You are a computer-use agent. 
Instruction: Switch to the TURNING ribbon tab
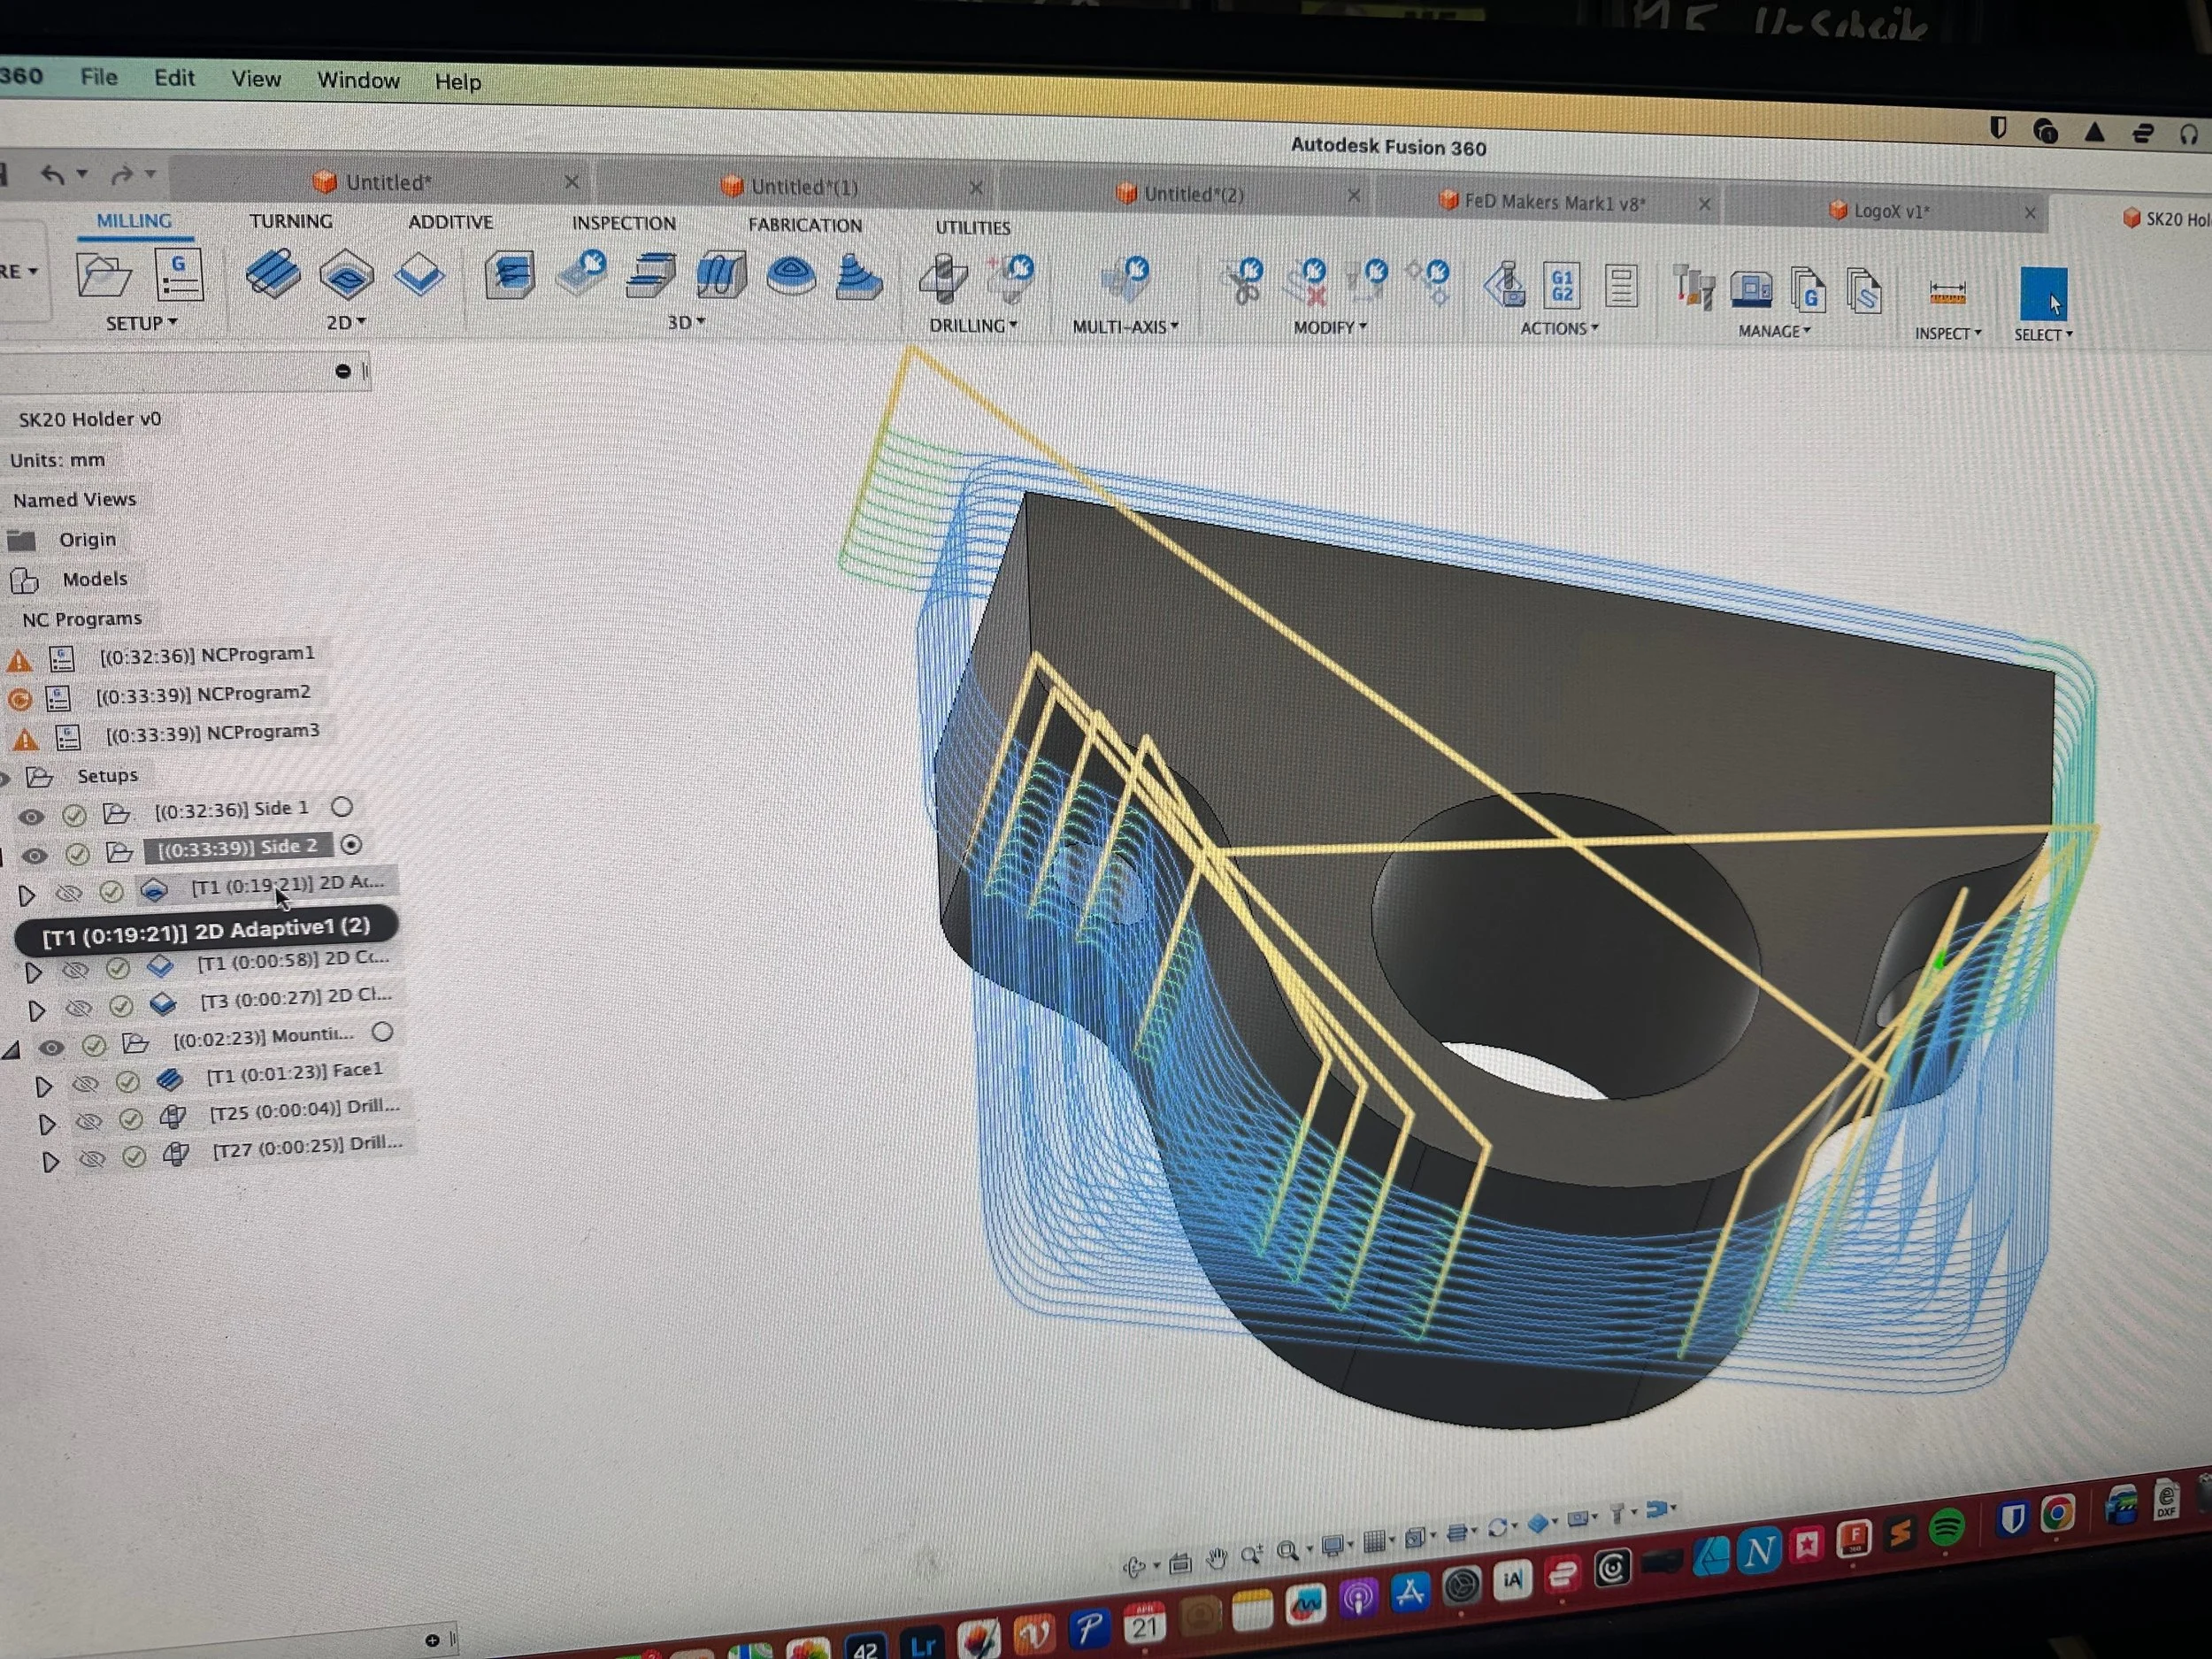[x=290, y=221]
